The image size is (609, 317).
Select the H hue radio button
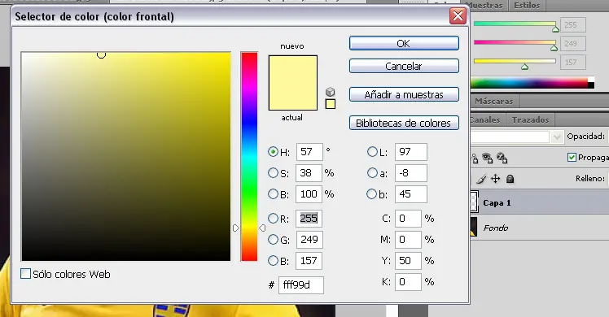click(273, 151)
